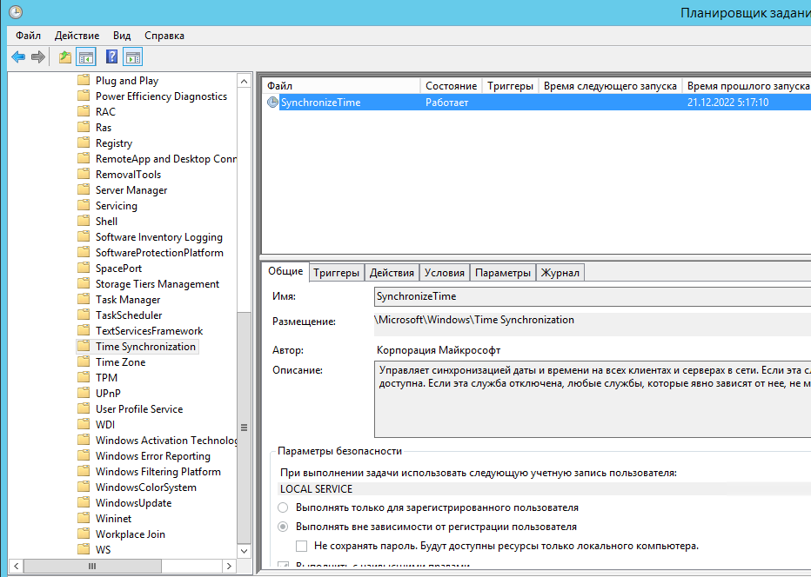Image resolution: width=811 pixels, height=577 pixels.
Task: Toggle the Action pane toolbar icon
Action: pyautogui.click(x=132, y=57)
